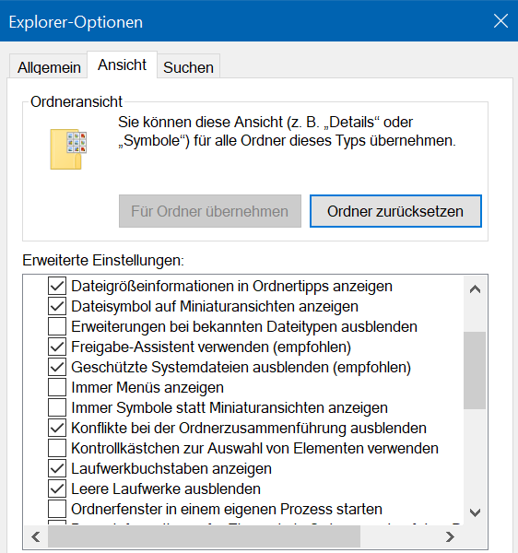Click the vertical scrollbar thumb

pos(475,371)
